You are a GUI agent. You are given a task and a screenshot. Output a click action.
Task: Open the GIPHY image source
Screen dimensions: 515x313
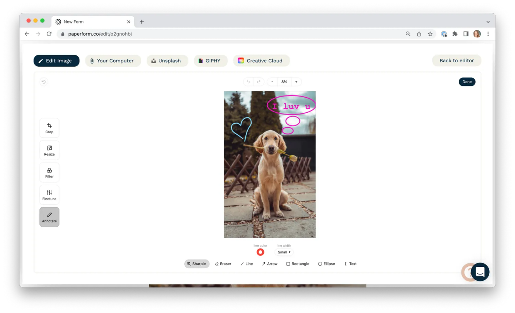pyautogui.click(x=210, y=61)
